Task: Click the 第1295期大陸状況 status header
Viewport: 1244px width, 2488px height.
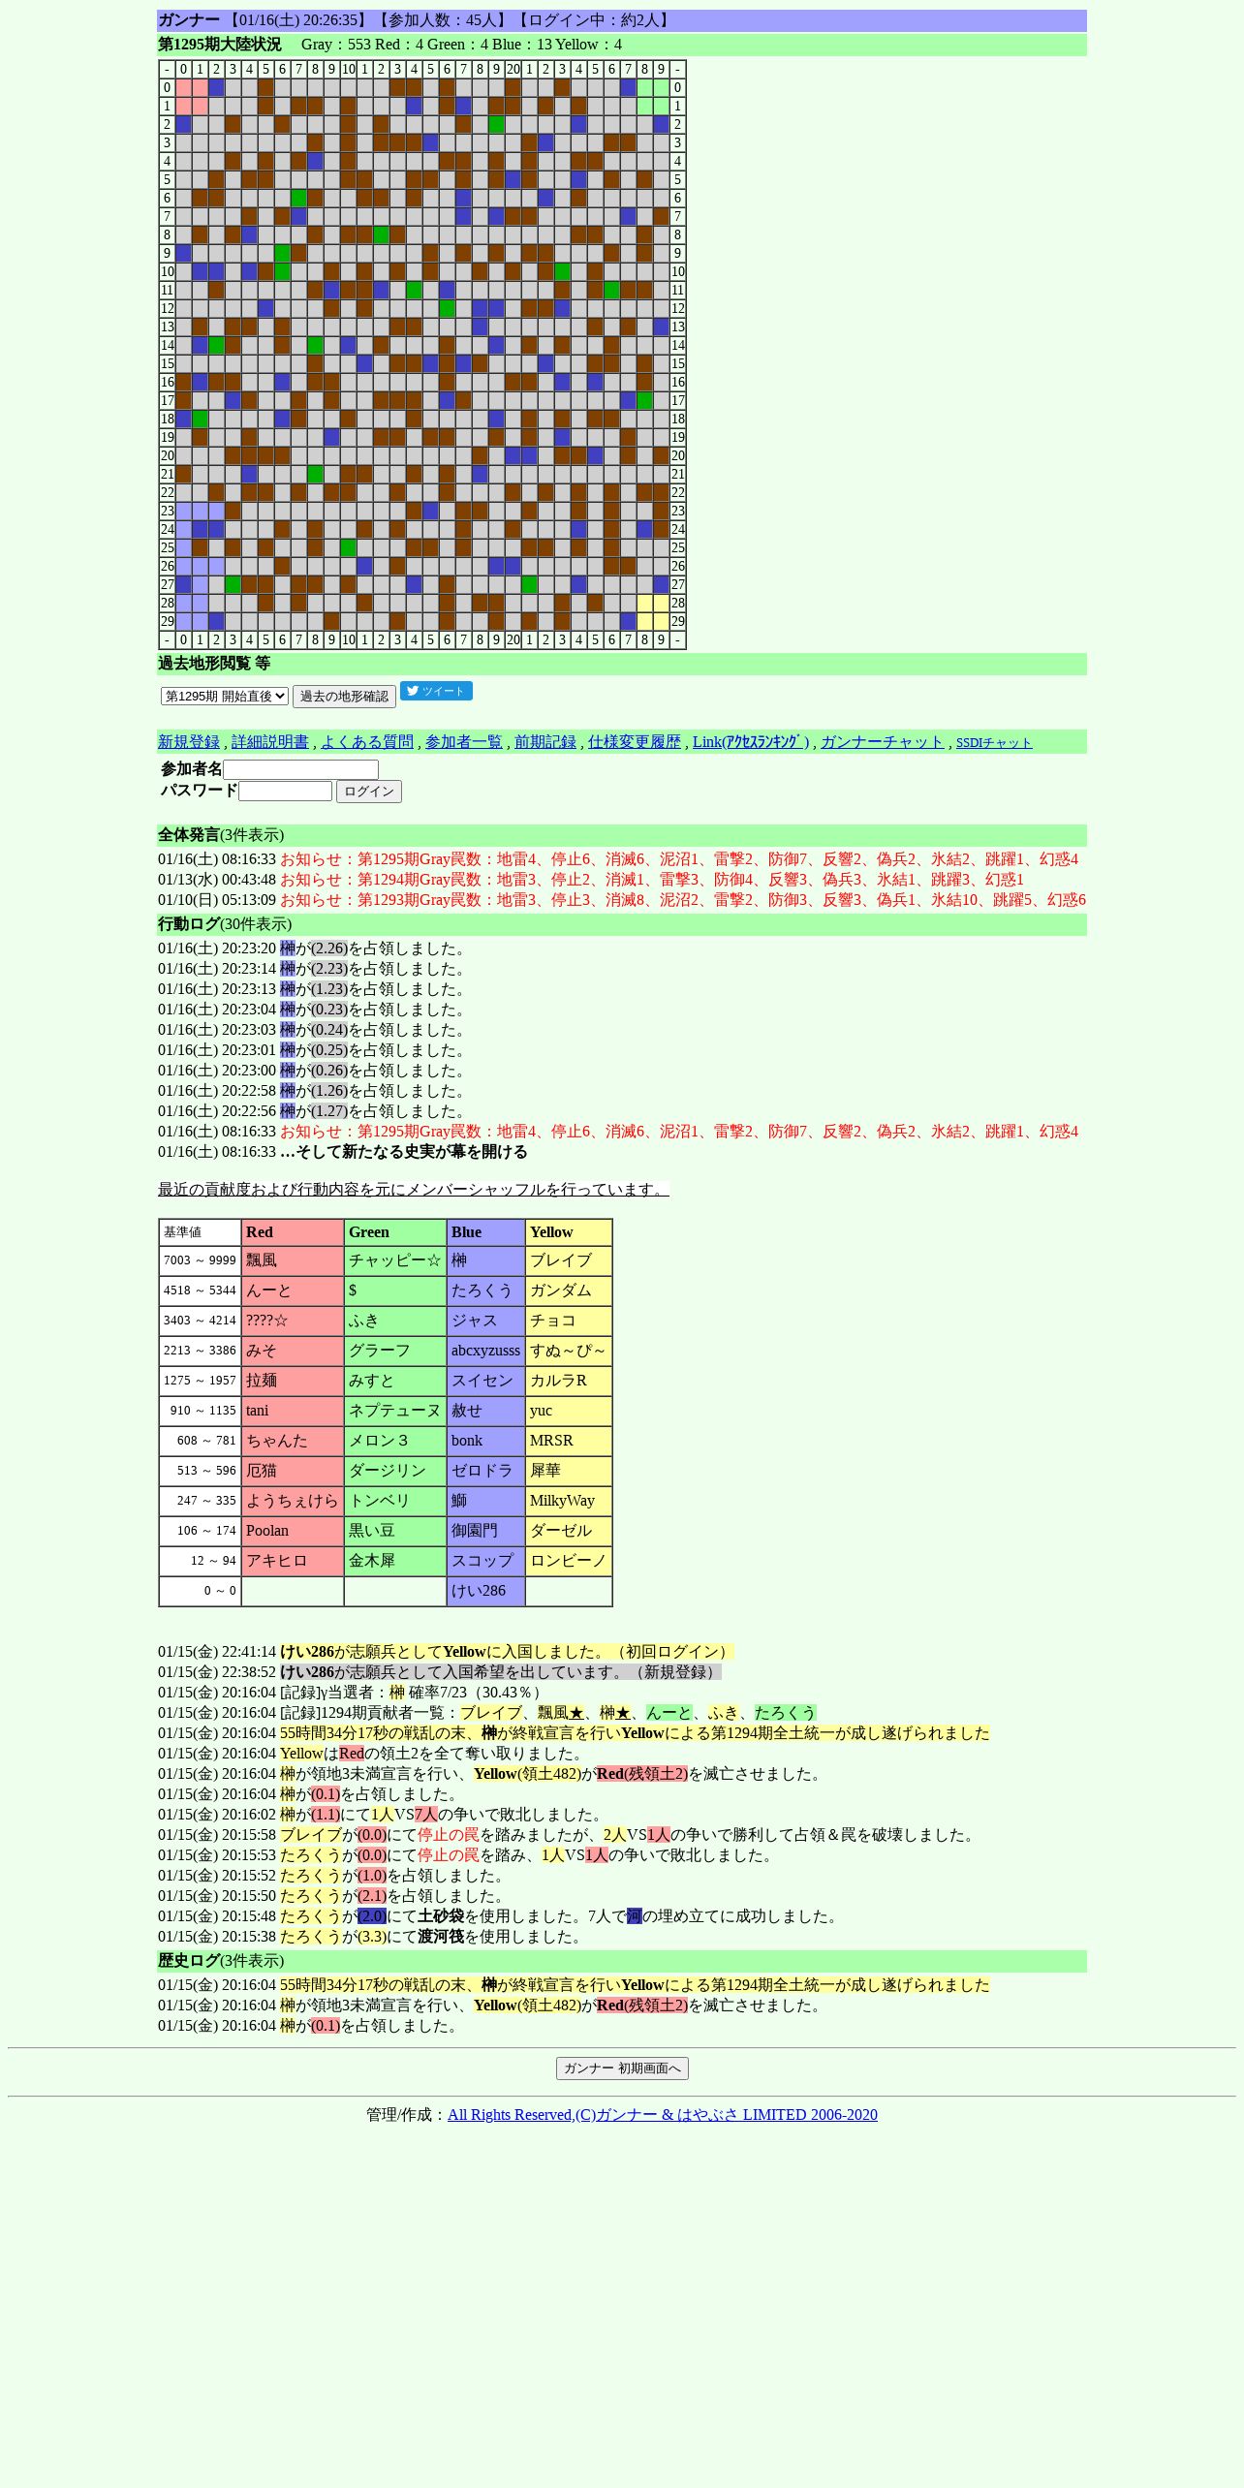Action: coord(622,45)
